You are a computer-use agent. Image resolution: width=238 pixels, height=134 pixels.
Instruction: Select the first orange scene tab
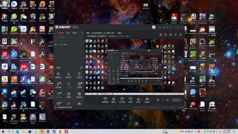pyautogui.click(x=61, y=33)
